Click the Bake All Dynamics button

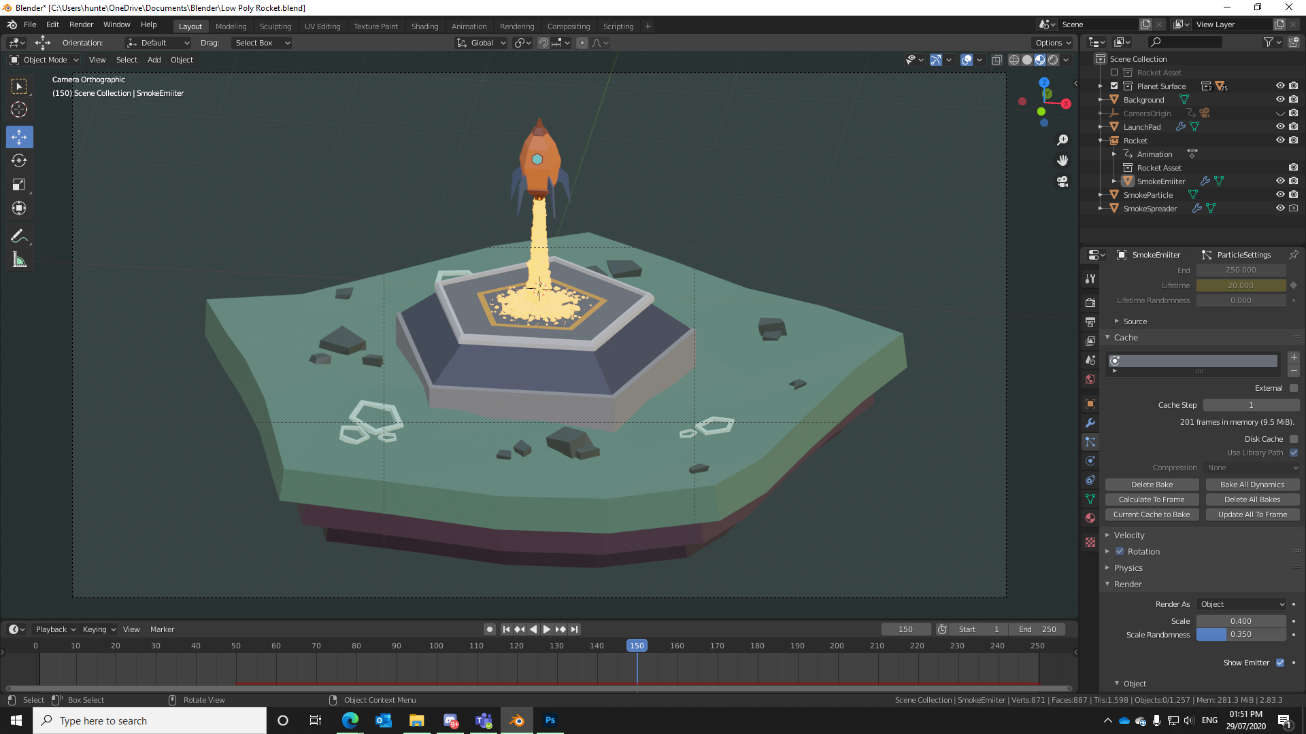[x=1252, y=485]
